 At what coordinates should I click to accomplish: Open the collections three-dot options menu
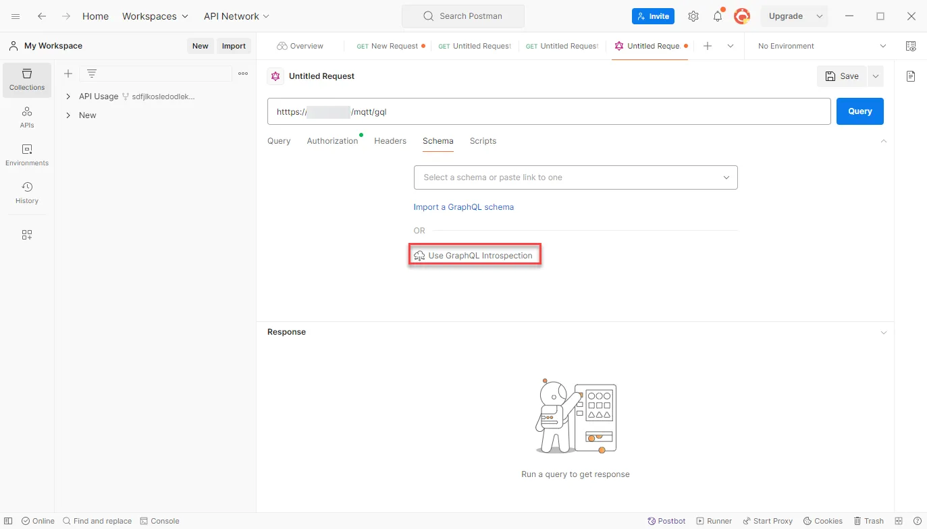click(x=243, y=74)
